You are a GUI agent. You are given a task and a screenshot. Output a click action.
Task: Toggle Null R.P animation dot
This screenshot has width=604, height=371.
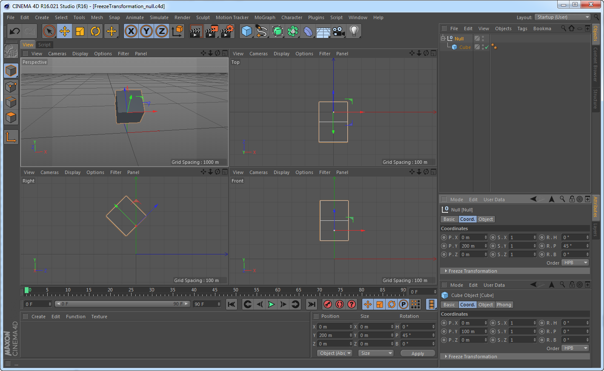[x=542, y=246]
